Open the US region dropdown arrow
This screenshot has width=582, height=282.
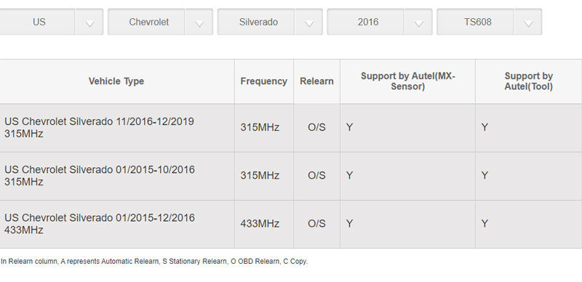tap(89, 22)
